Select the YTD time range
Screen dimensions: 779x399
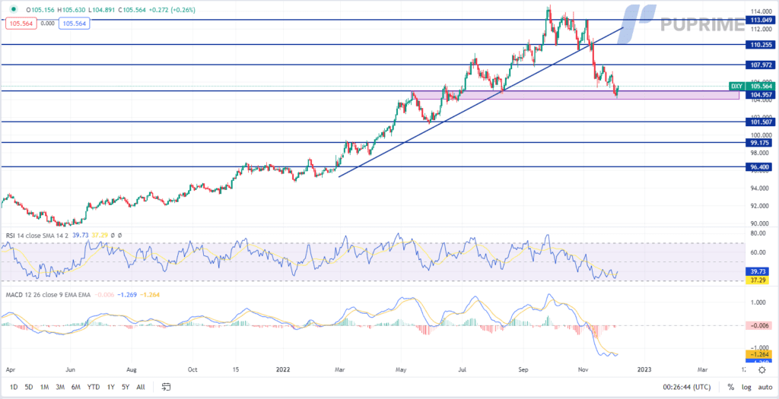[x=93, y=387]
